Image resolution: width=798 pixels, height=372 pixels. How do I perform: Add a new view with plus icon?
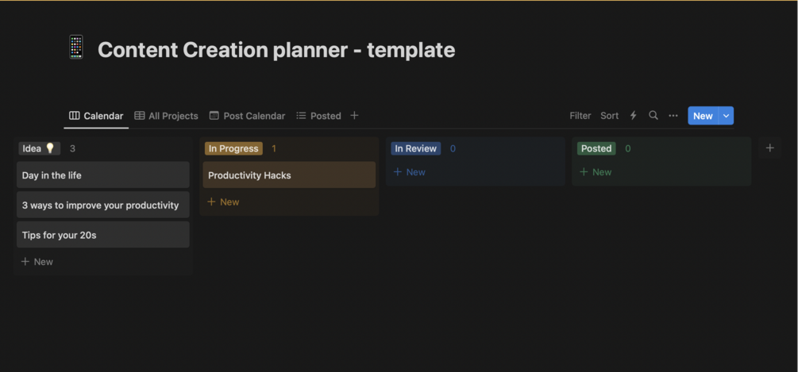pos(354,116)
